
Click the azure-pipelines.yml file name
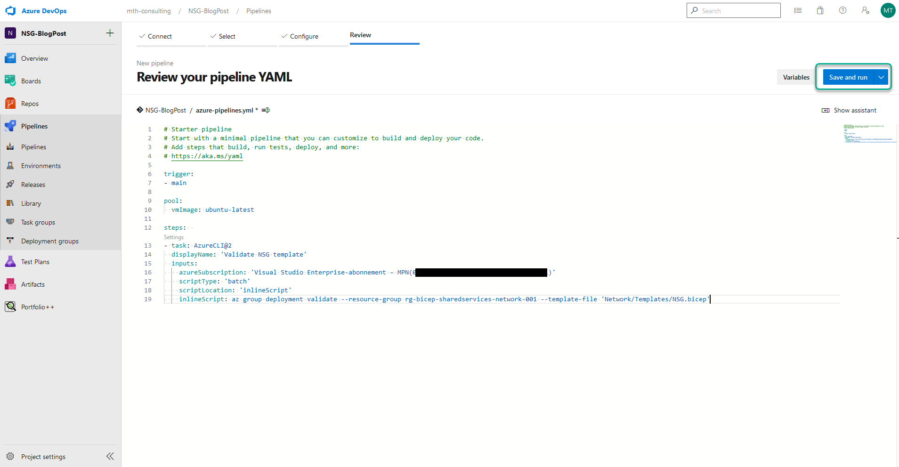click(x=225, y=110)
